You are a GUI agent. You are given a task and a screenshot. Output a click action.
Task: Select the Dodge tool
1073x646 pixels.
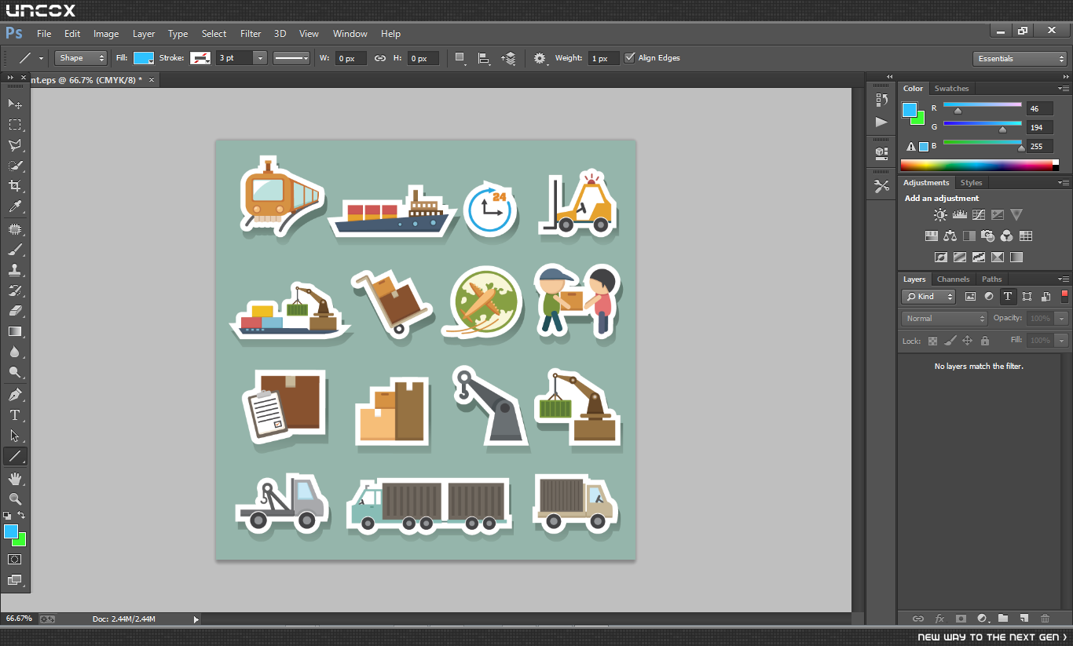[x=15, y=372]
